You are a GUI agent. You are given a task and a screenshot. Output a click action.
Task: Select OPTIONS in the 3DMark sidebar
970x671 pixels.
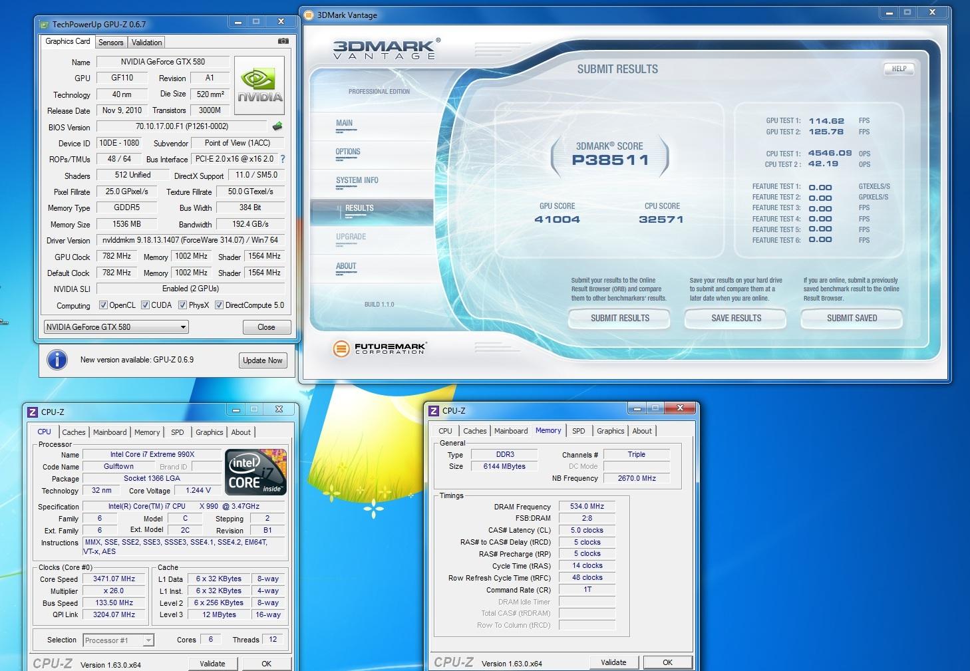coord(348,152)
